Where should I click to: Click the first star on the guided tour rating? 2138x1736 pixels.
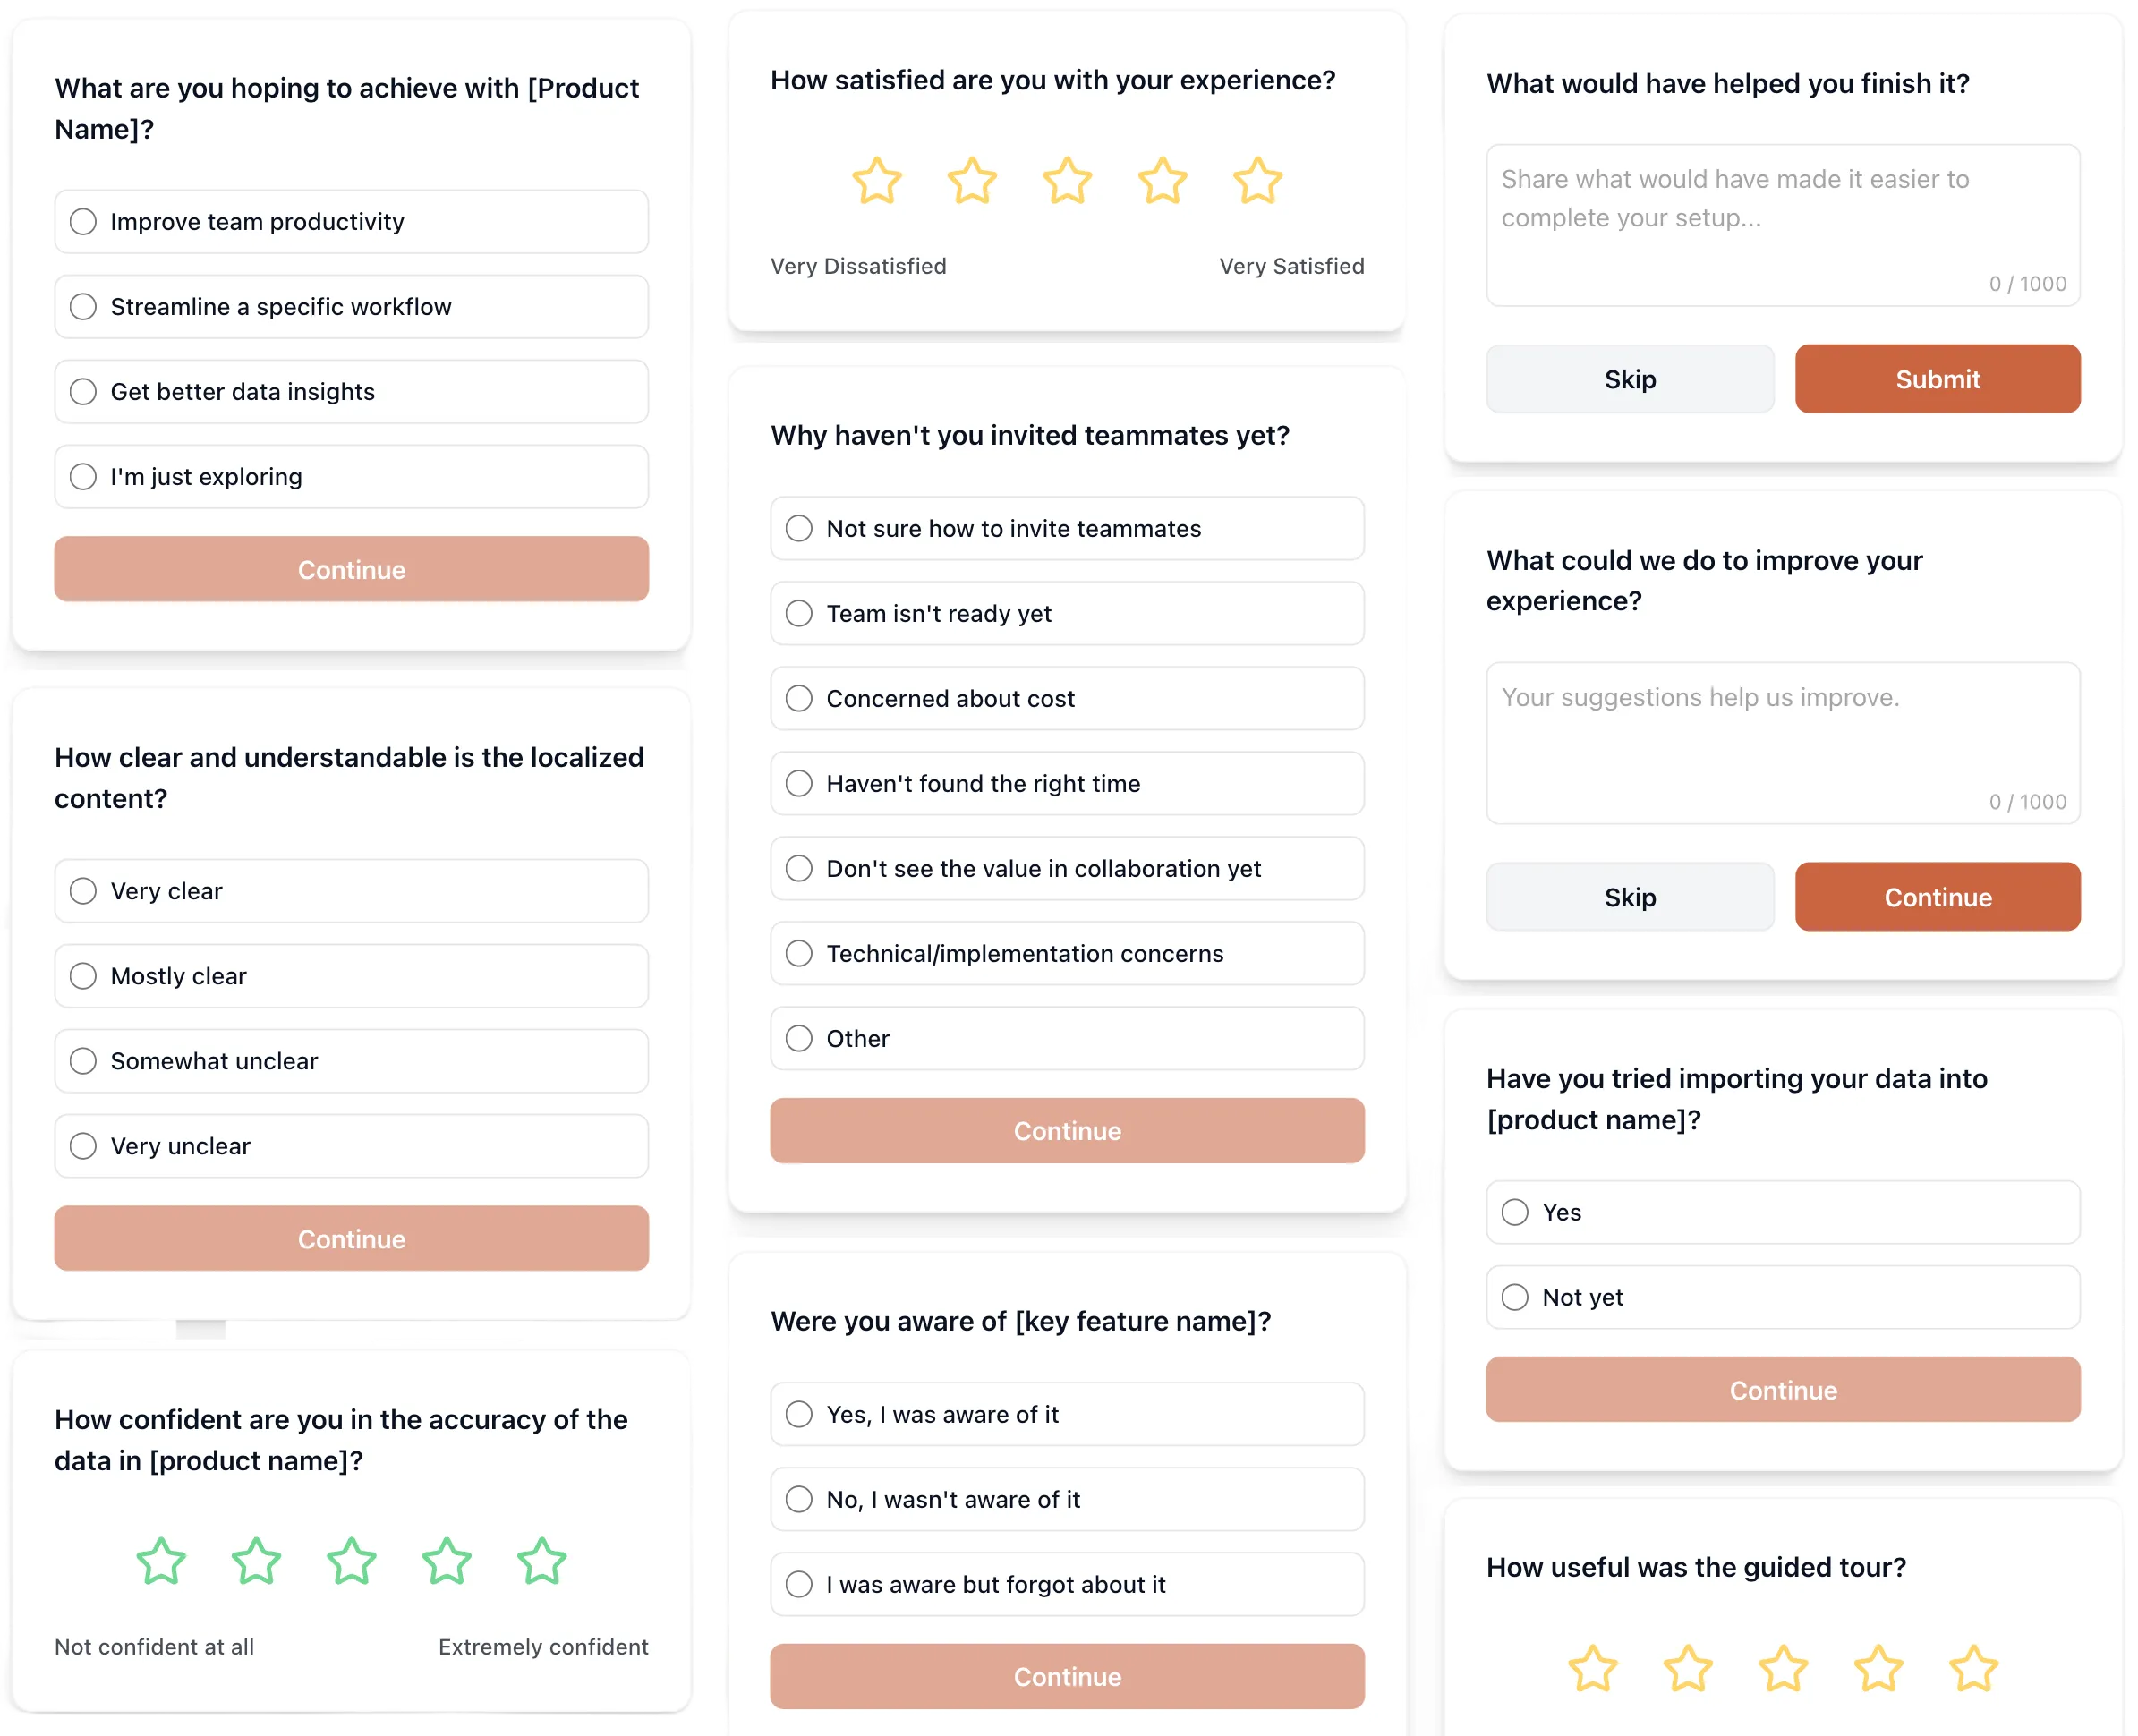coord(1594,1668)
